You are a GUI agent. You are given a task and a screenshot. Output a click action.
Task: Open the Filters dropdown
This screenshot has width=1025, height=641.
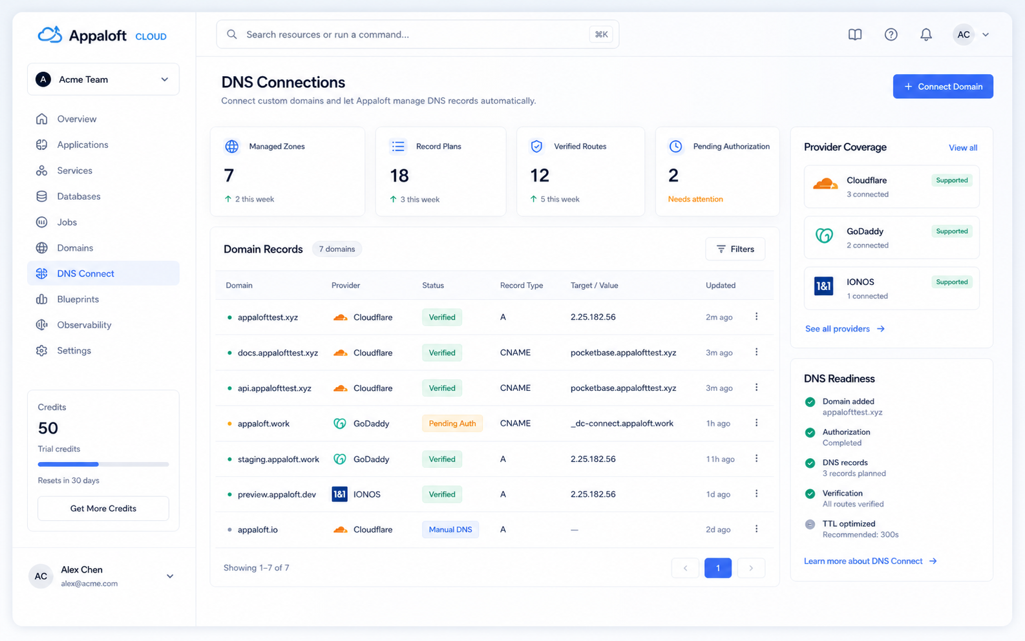pos(735,249)
